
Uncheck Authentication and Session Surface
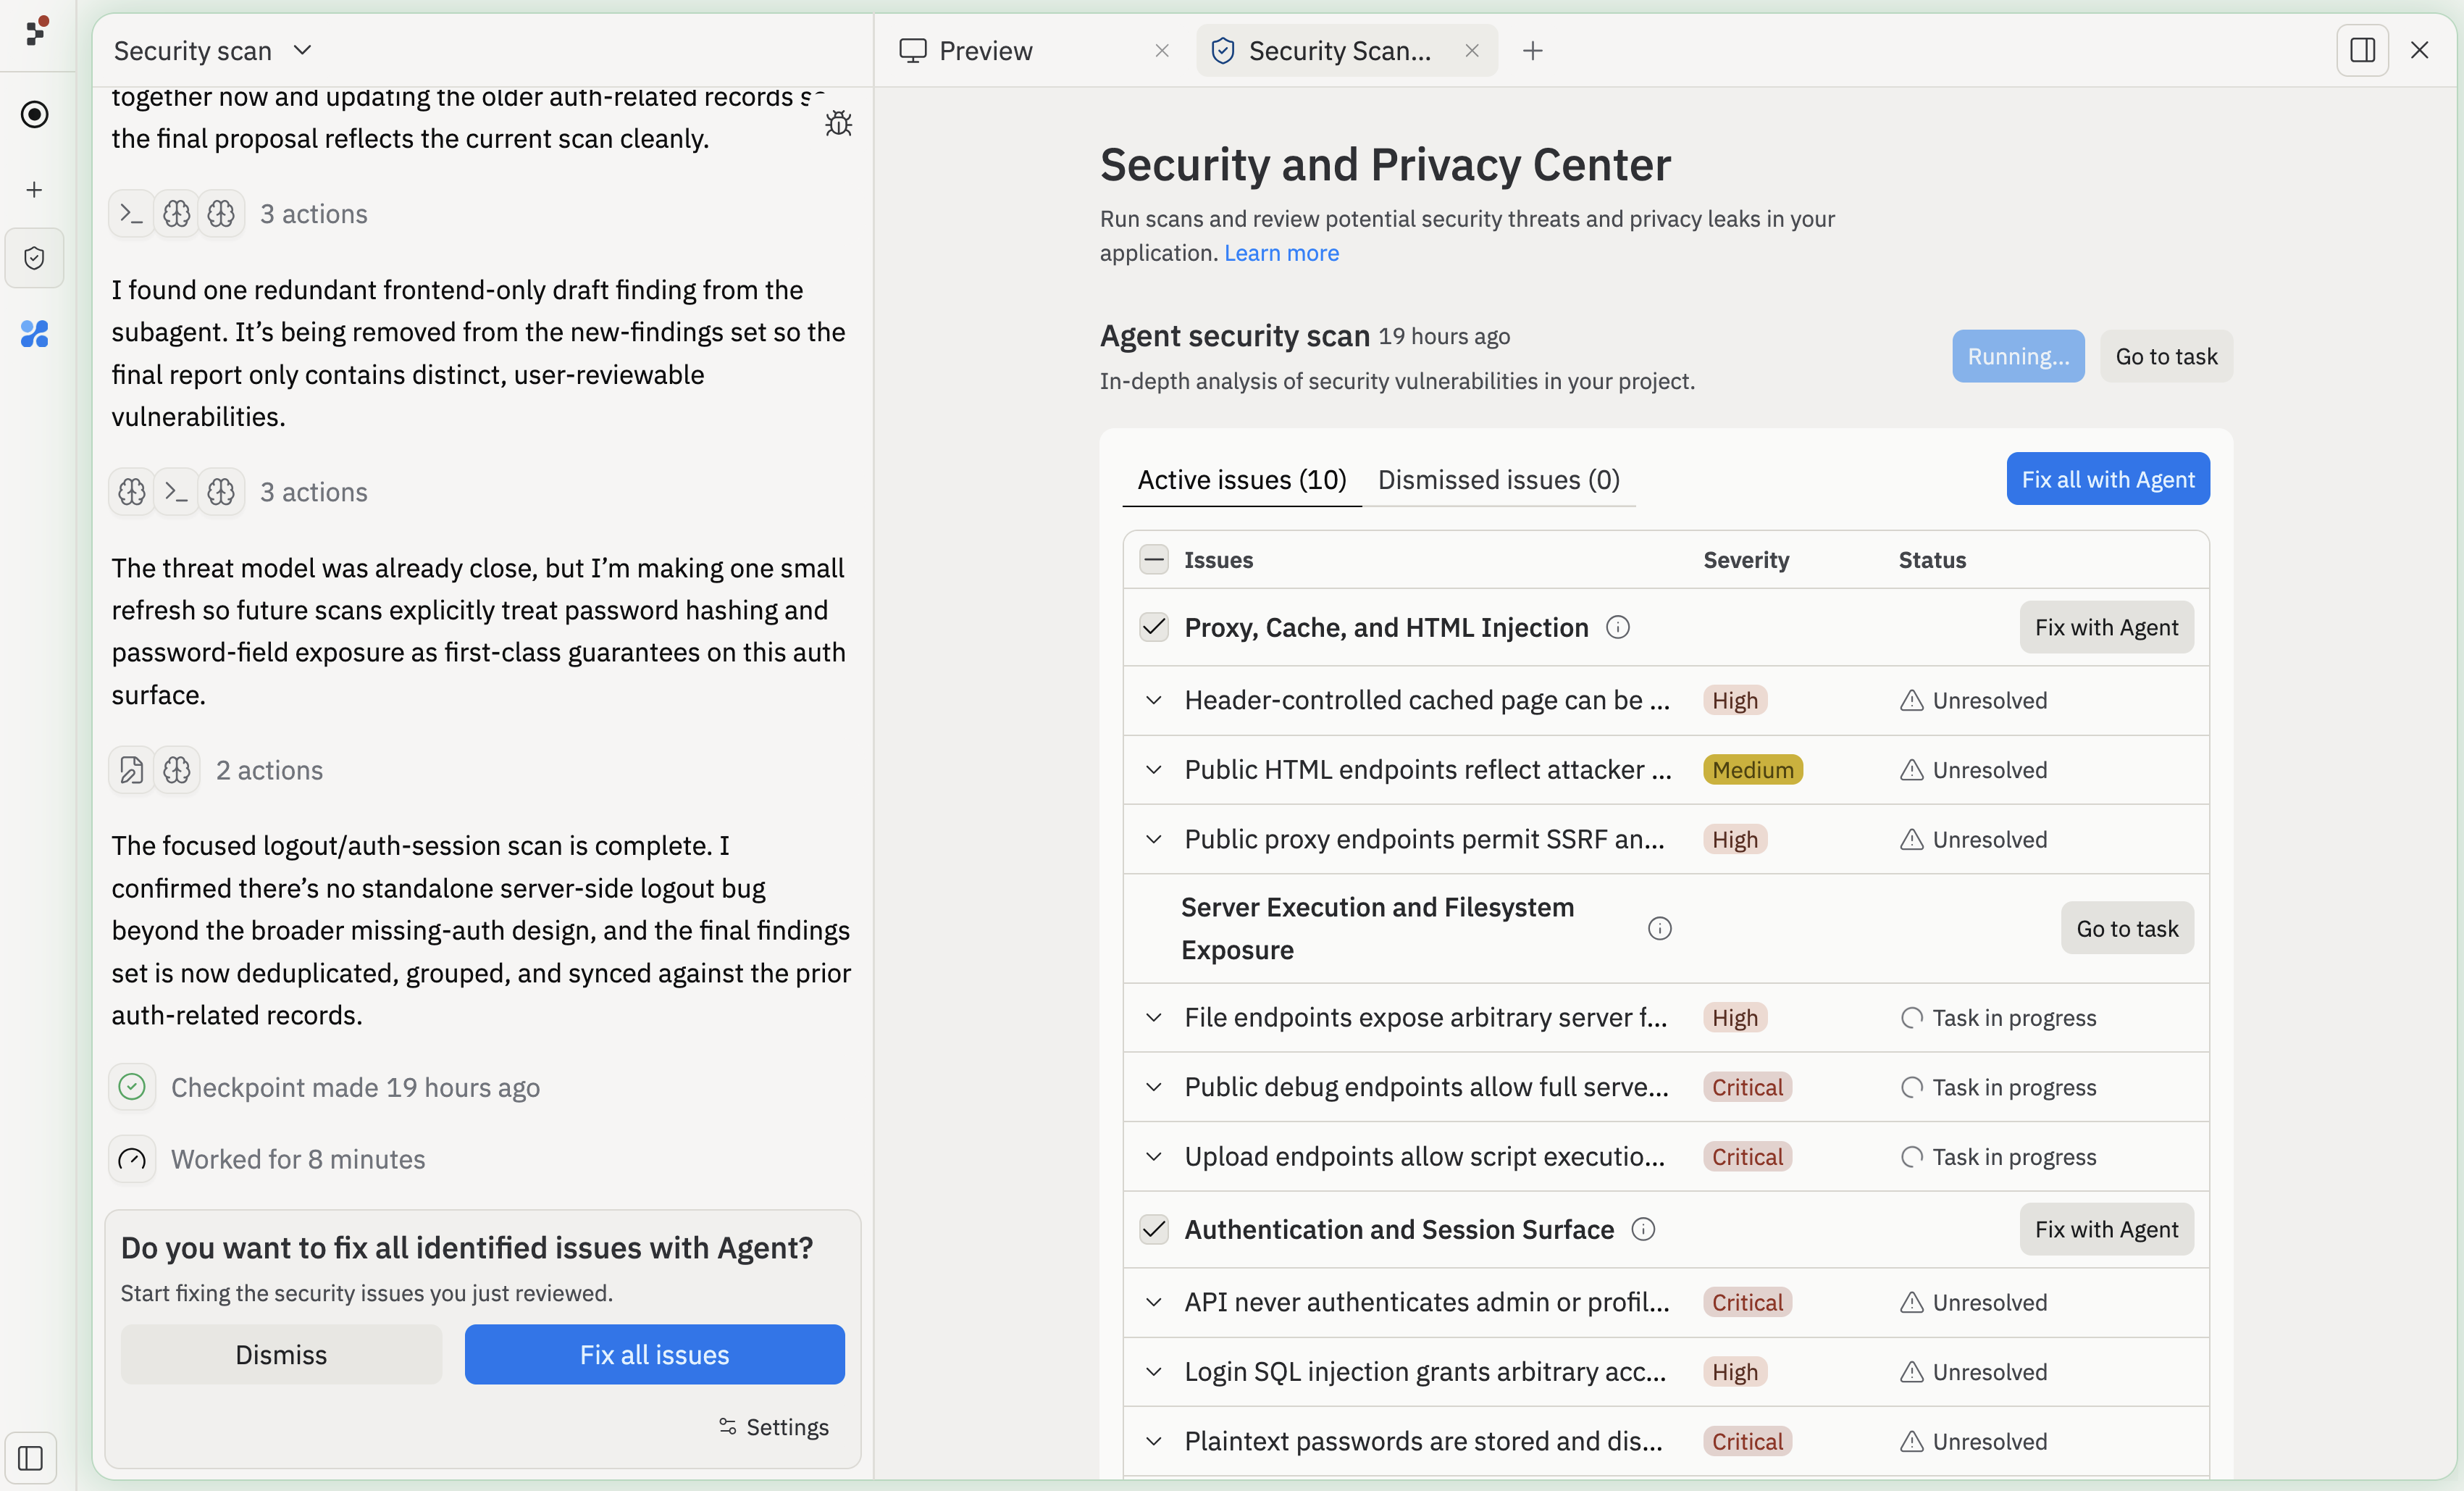click(1153, 1230)
